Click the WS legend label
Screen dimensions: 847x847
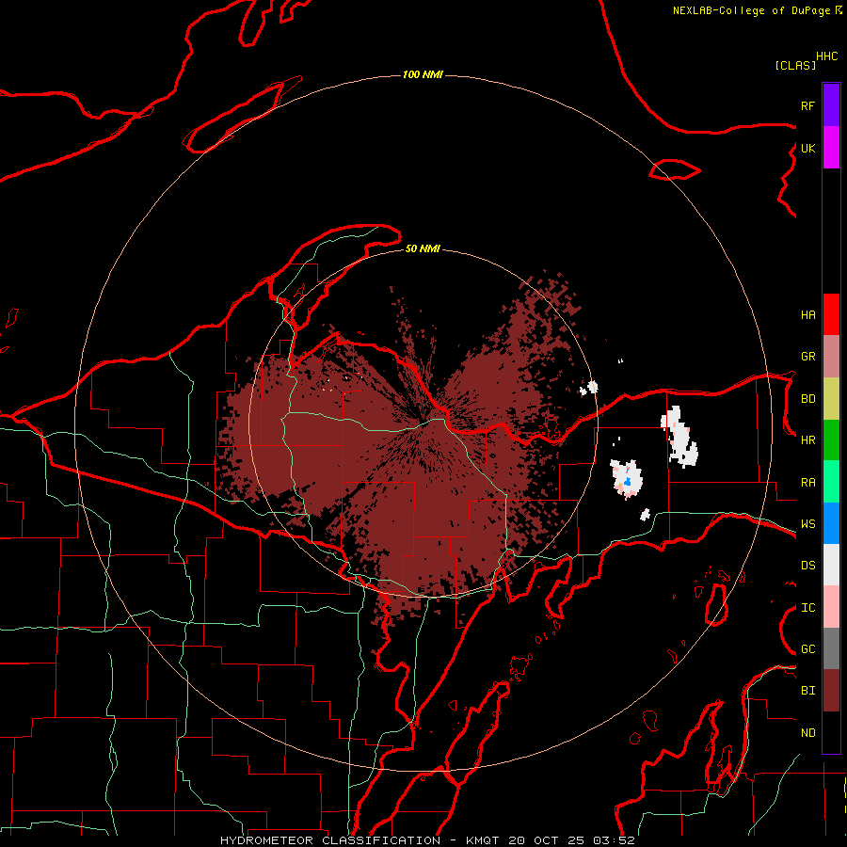coord(807,523)
